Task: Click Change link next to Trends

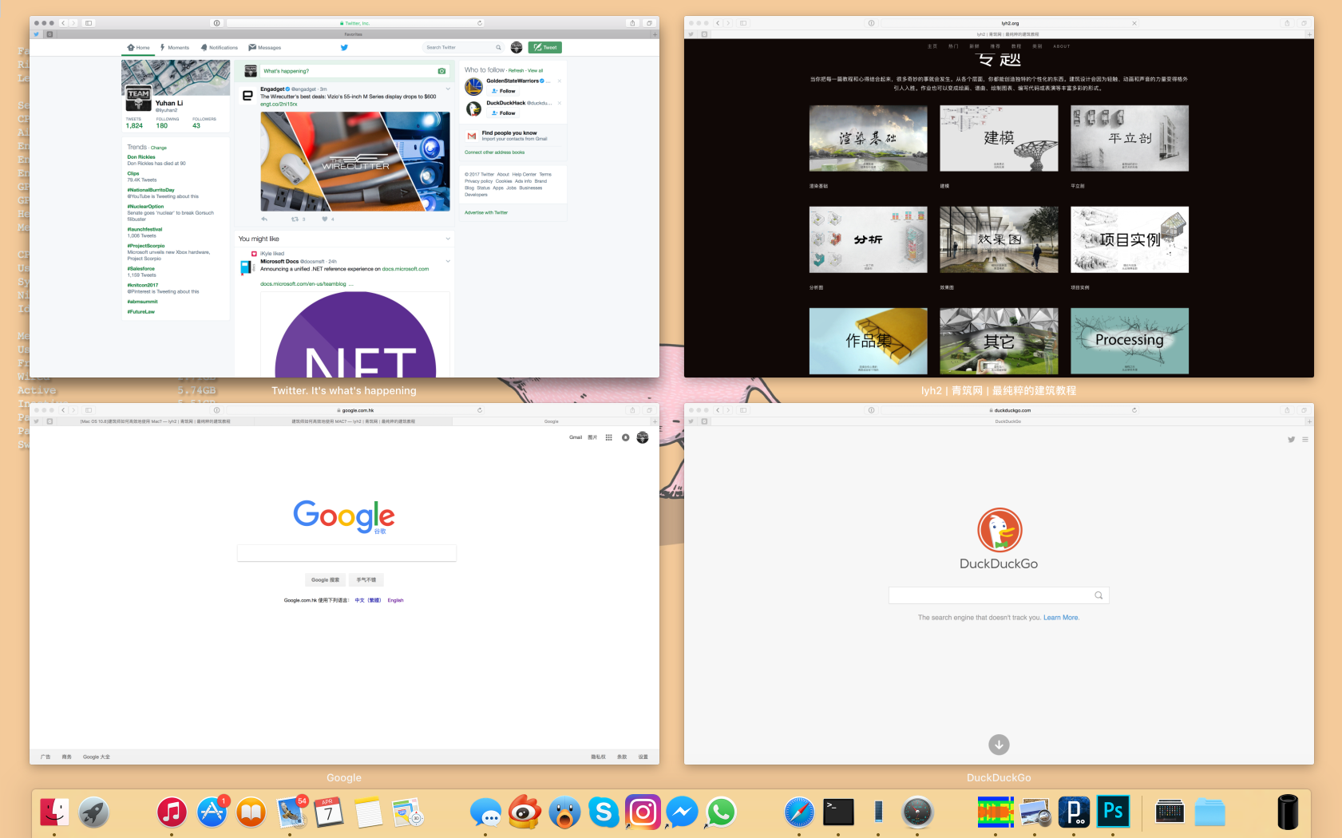Action: 159,148
